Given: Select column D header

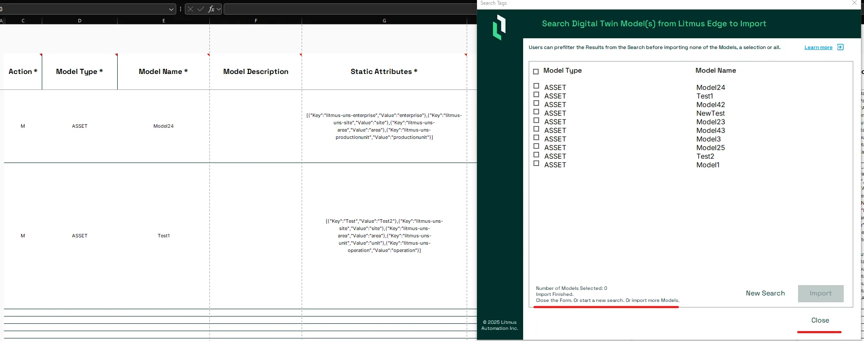Looking at the screenshot, I should coord(80,21).
